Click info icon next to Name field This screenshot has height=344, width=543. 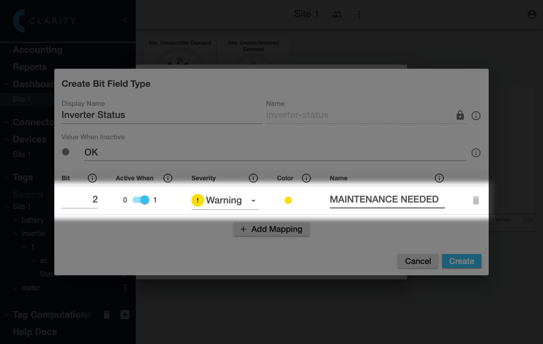[476, 116]
